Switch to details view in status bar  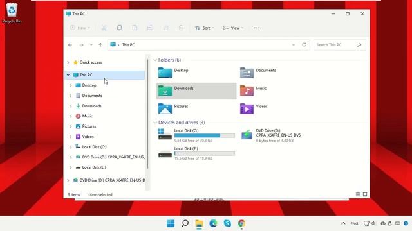[x=358, y=194]
